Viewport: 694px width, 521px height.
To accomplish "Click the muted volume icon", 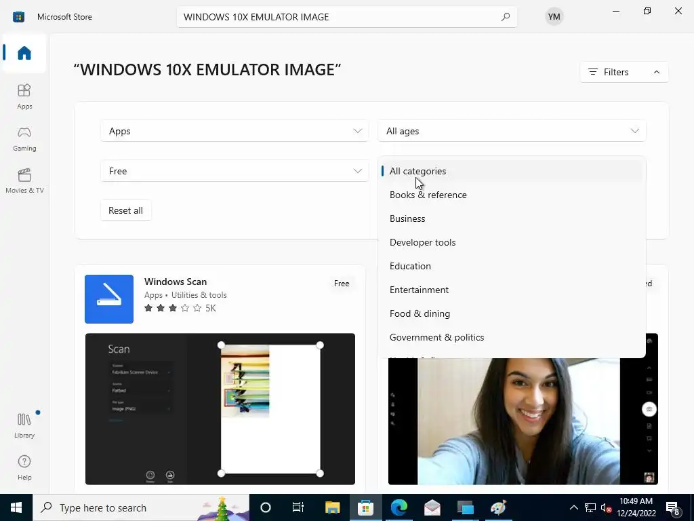I will pyautogui.click(x=605, y=507).
